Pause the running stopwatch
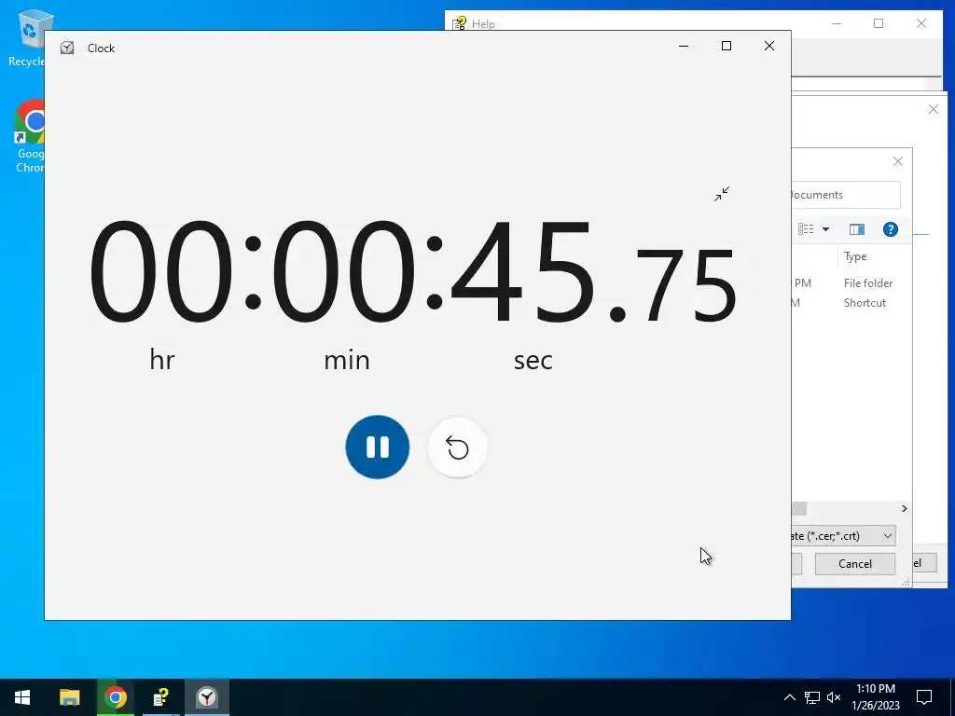Screen dimensions: 955x716 click(x=377, y=447)
